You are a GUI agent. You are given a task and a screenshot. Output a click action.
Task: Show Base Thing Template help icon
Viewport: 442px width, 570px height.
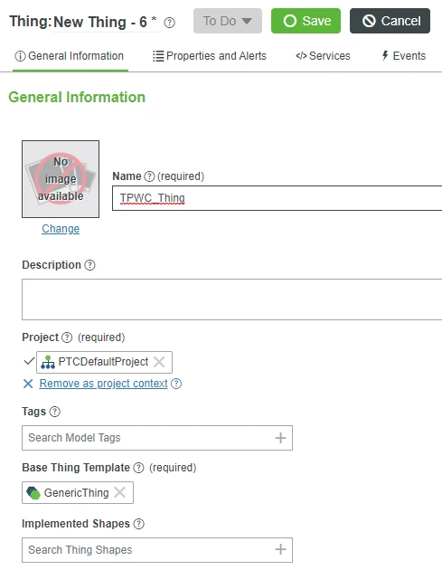point(138,468)
